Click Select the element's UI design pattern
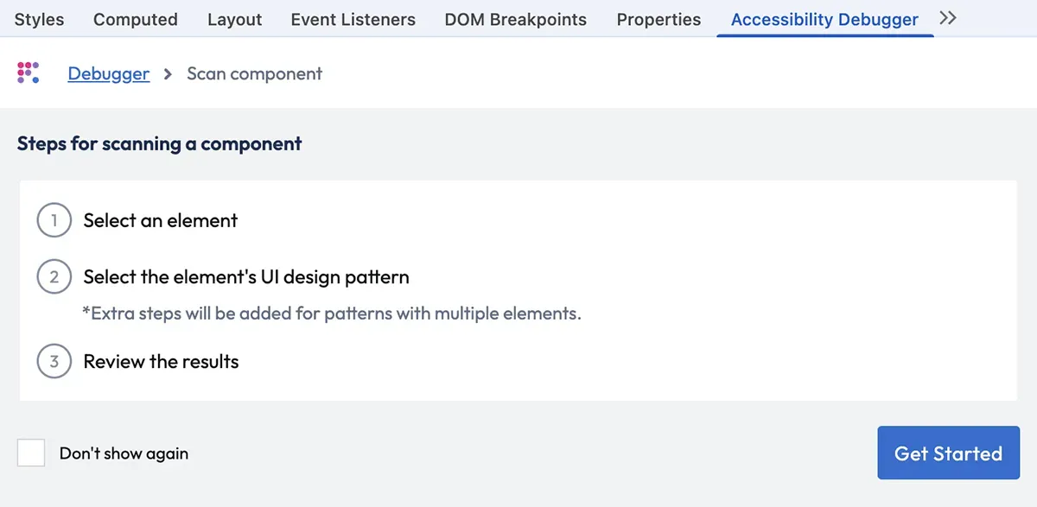1037x507 pixels. pyautogui.click(x=246, y=277)
